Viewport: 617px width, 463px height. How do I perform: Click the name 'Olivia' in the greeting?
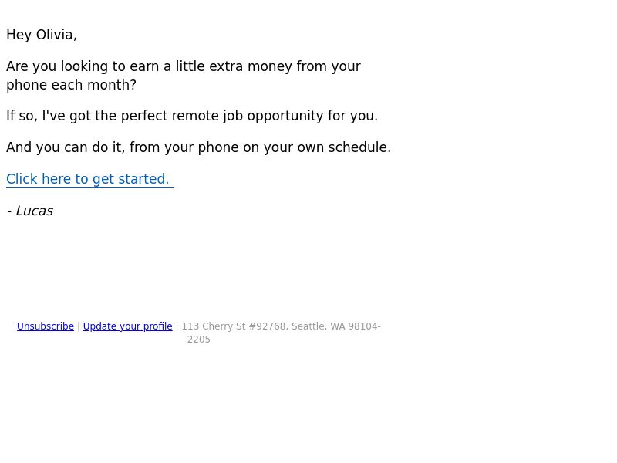55,35
